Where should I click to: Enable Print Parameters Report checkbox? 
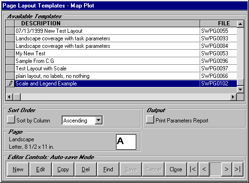click(150, 119)
